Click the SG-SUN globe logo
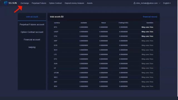Screen dimensions: 178x100 point(6,3)
